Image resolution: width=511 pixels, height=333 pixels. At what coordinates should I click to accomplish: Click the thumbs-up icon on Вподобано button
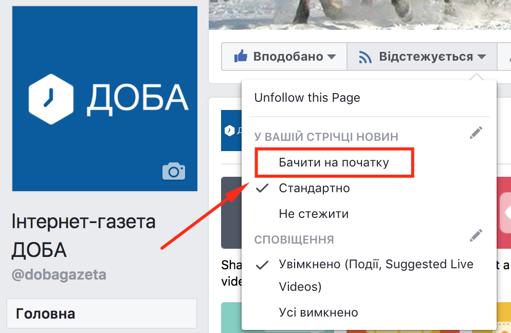(x=241, y=57)
